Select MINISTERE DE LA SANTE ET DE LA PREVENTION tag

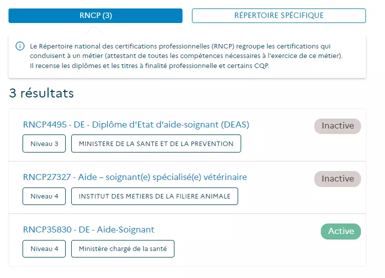[x=156, y=143]
